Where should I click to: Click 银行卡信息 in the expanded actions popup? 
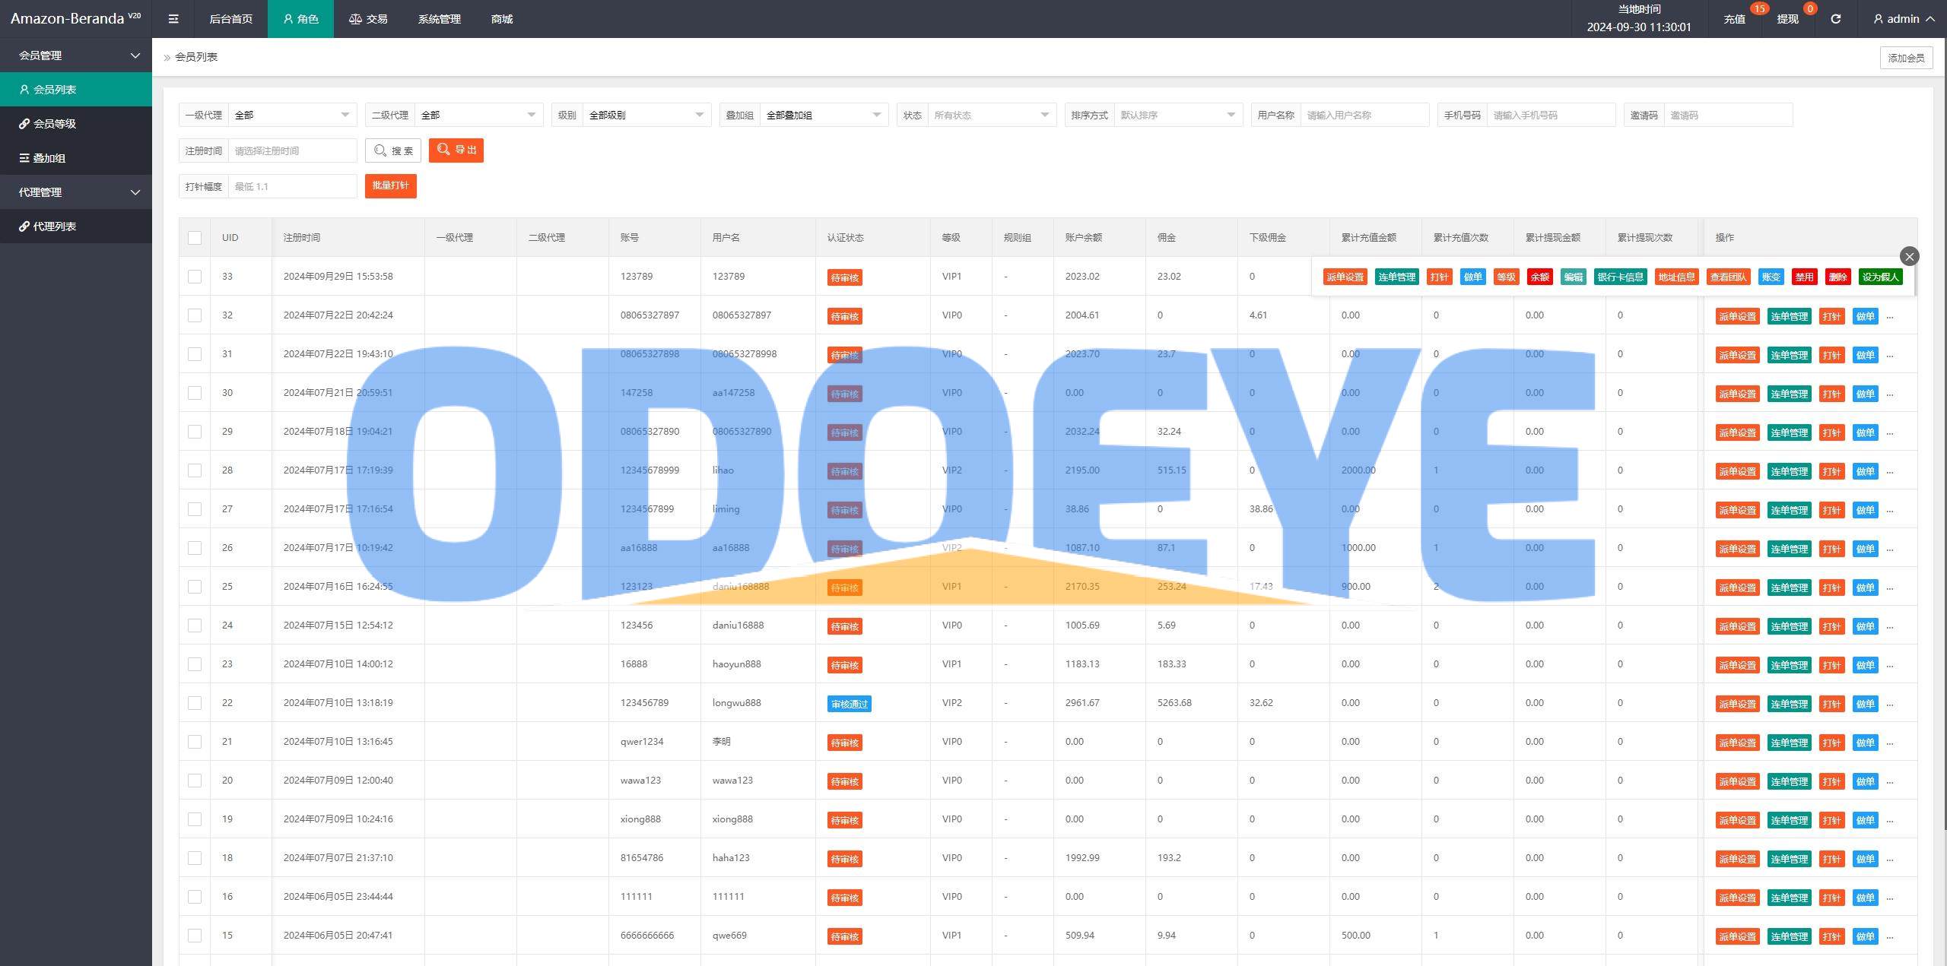point(1620,277)
